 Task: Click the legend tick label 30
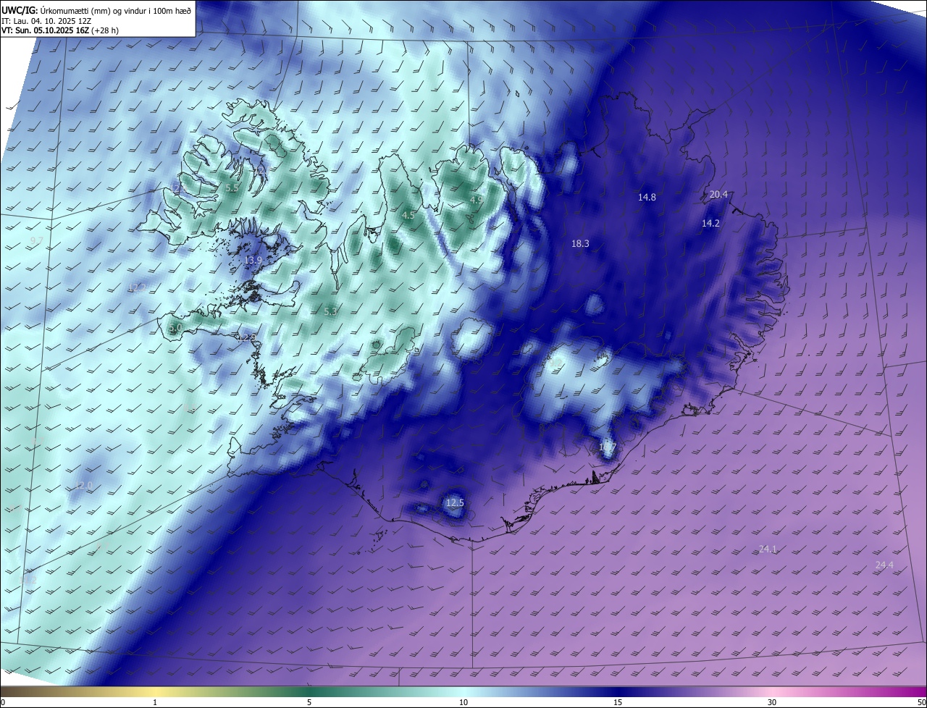click(772, 702)
